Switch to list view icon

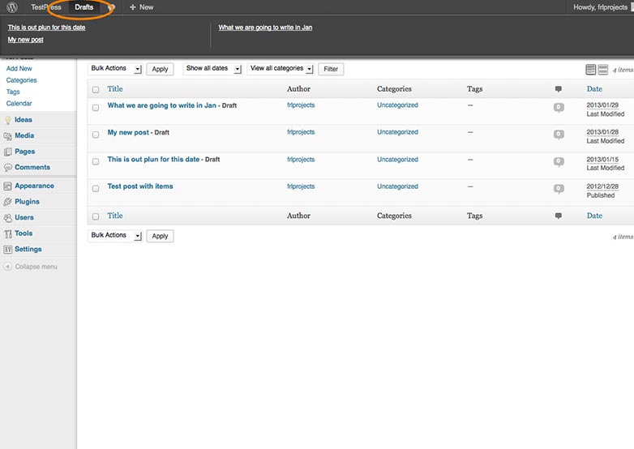591,70
